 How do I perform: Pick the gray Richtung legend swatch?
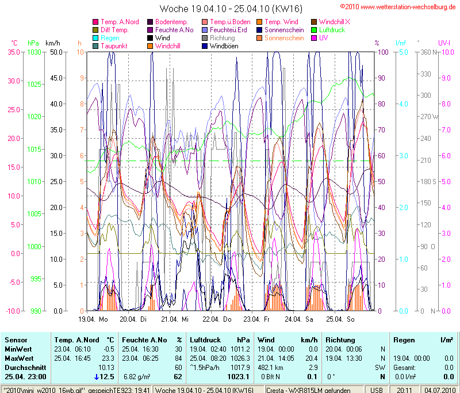(x=205, y=38)
